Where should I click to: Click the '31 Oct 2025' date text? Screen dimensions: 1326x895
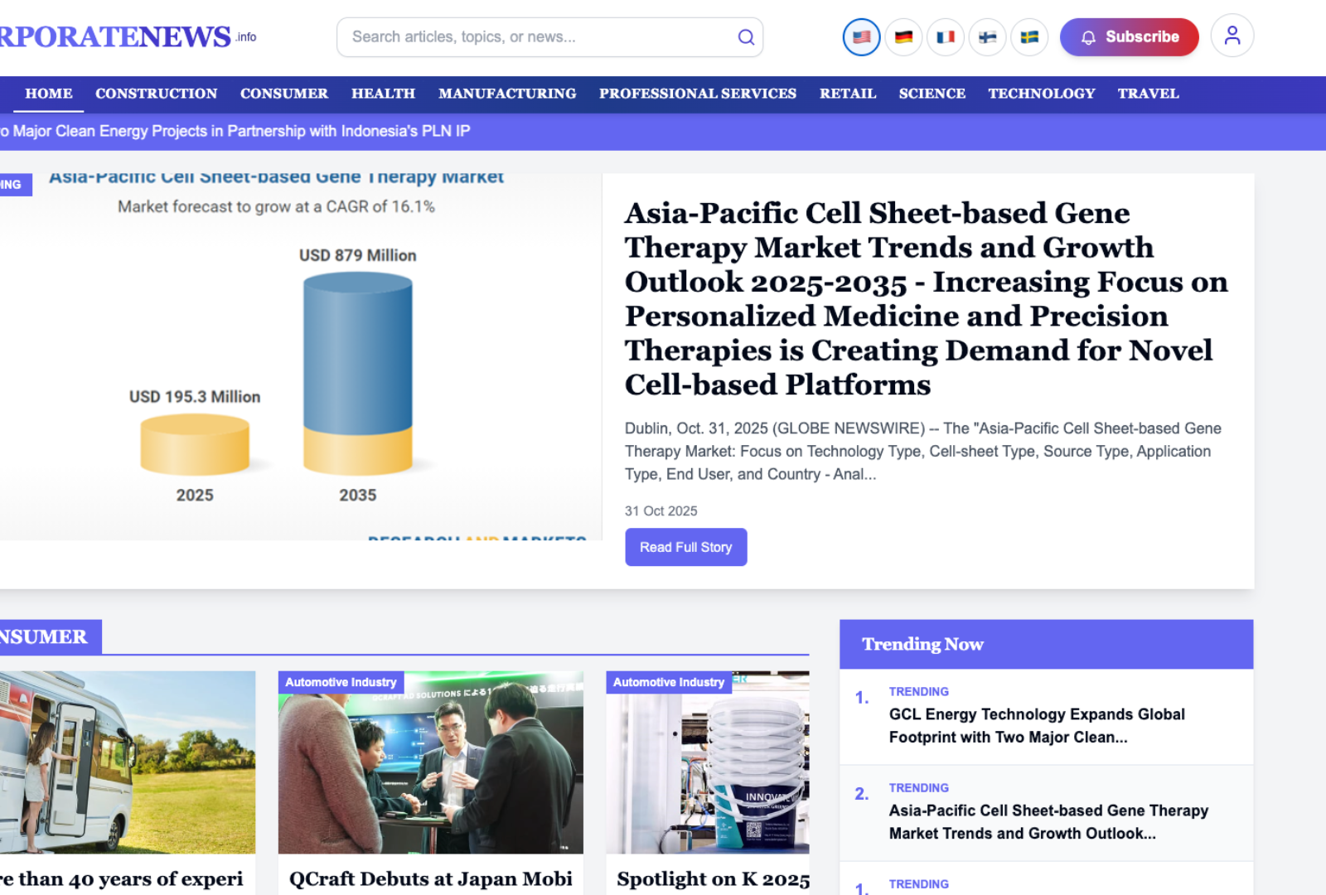pos(661,511)
